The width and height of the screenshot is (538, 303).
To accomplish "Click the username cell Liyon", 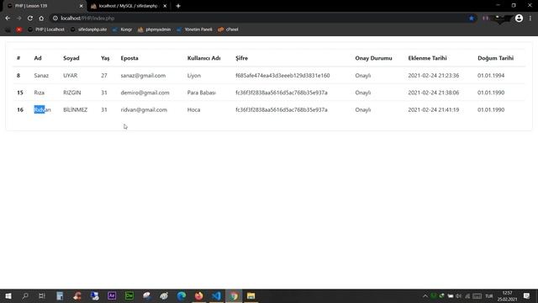I will coord(194,76).
